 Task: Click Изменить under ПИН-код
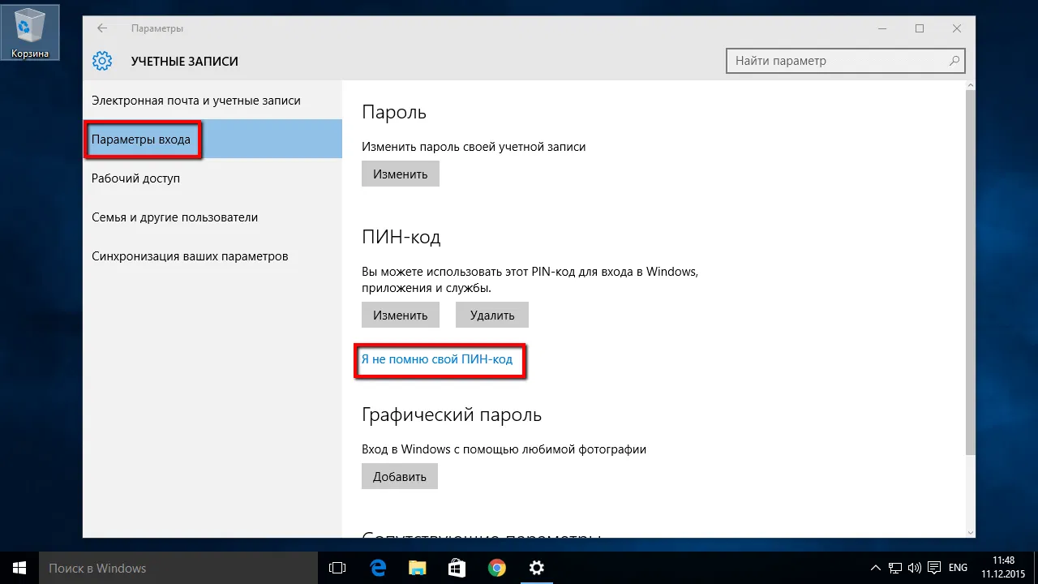401,315
